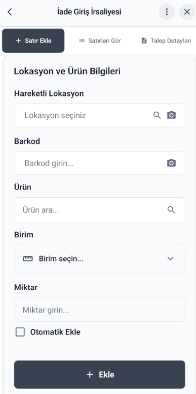Image resolution: width=196 pixels, height=394 pixels.
Task: Tap the camera icon in Hareketli Lokasyon field
Action: pos(172,115)
